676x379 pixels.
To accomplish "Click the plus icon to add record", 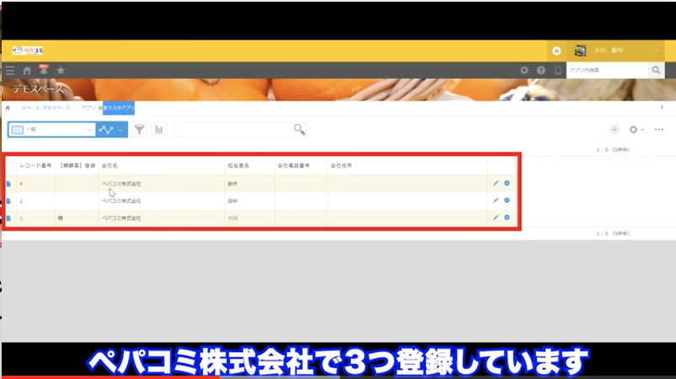I will pyautogui.click(x=614, y=130).
